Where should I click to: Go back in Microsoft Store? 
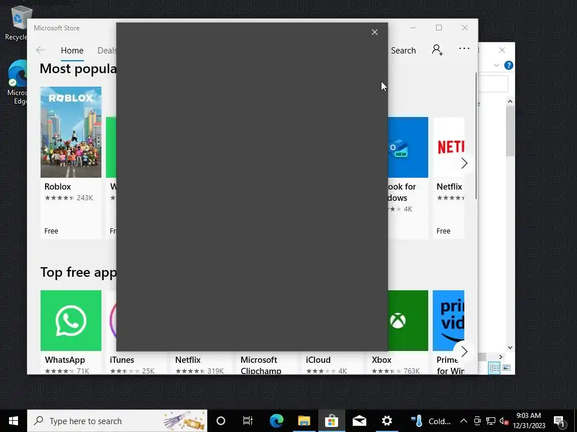click(x=41, y=50)
